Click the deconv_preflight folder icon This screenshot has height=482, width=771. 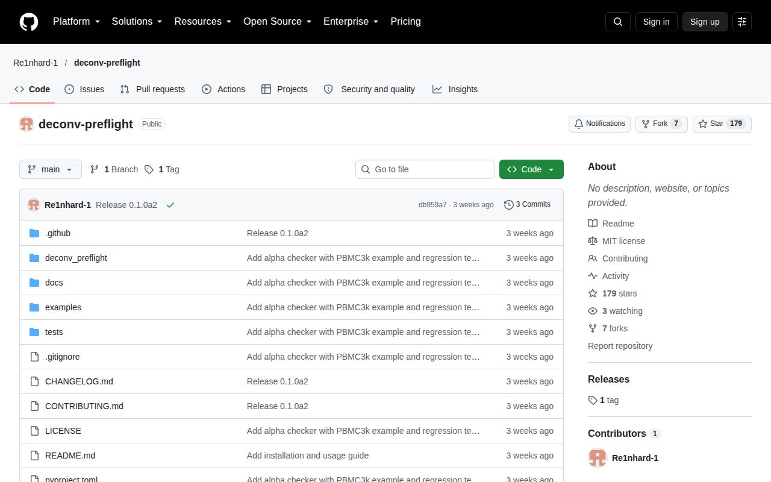(34, 258)
